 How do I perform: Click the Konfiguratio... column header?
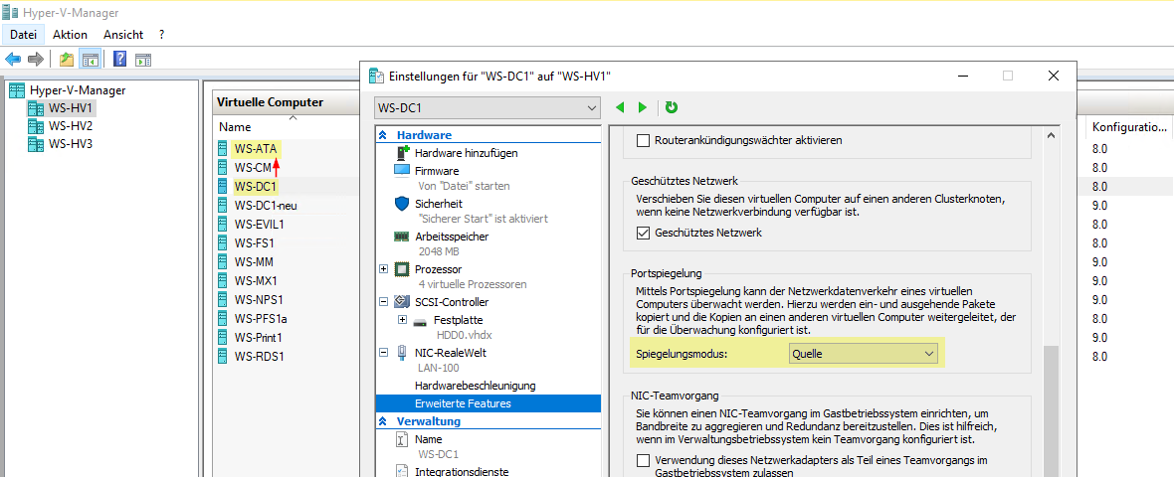[x=1129, y=127]
